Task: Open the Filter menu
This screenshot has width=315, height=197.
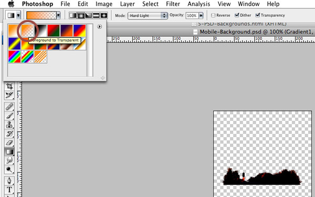Action: point(173,4)
